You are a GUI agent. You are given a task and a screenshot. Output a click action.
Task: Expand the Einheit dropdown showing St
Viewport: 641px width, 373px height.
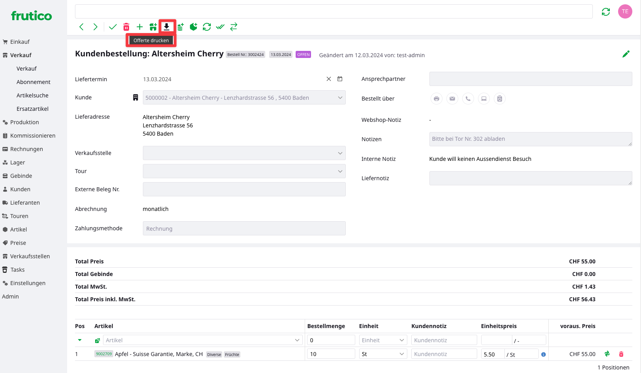pyautogui.click(x=383, y=354)
